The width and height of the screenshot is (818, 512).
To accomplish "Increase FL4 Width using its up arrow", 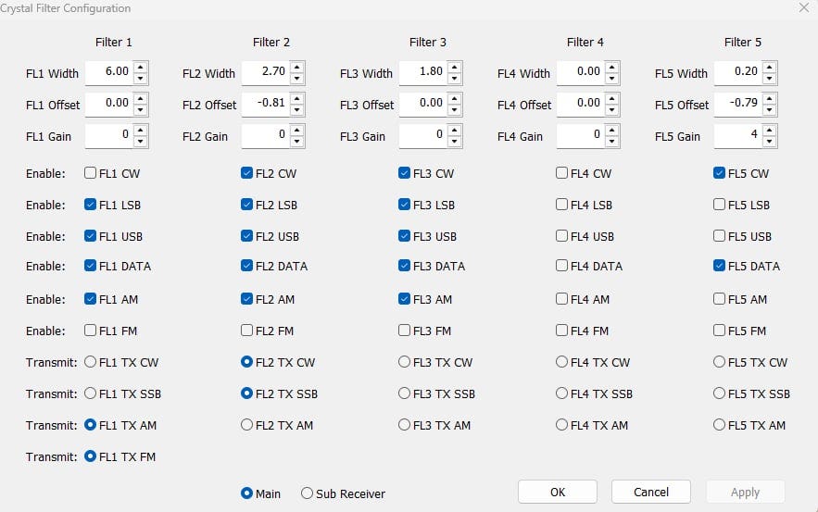I will tap(612, 68).
